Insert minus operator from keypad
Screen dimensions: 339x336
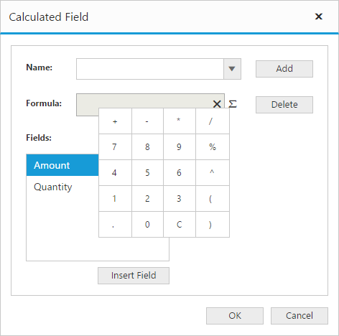point(147,121)
